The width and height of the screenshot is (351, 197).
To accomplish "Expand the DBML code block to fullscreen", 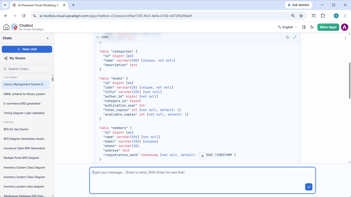I will (295, 37).
